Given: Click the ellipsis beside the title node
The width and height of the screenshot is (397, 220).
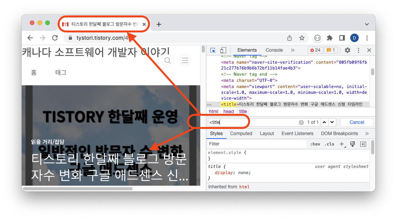Looking at the screenshot, I should coord(209,105).
